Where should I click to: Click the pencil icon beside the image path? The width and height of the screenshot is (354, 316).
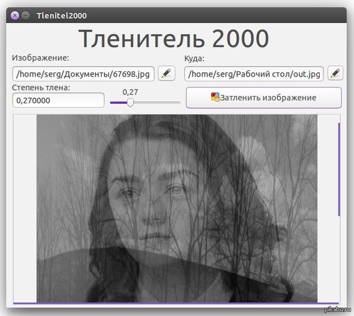coord(167,74)
